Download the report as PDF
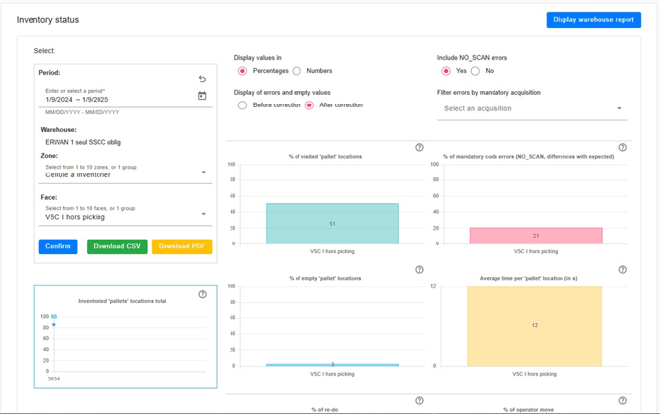Viewport: 660px width, 414px height. tap(181, 246)
